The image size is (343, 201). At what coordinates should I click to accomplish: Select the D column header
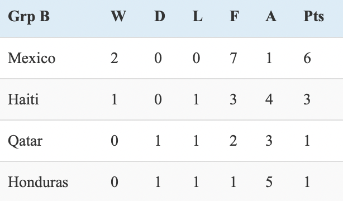160,16
